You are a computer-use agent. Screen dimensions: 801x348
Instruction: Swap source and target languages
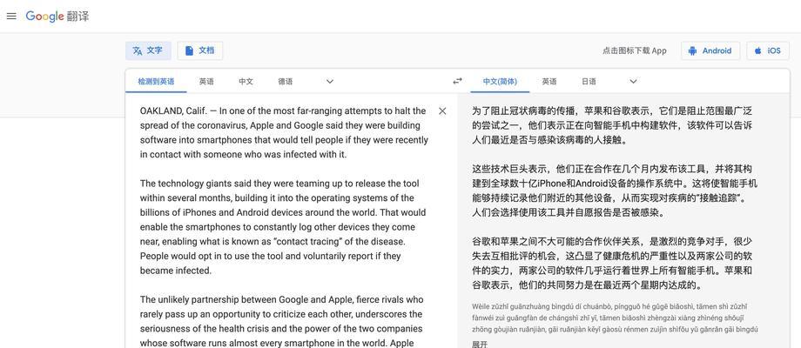(x=457, y=81)
